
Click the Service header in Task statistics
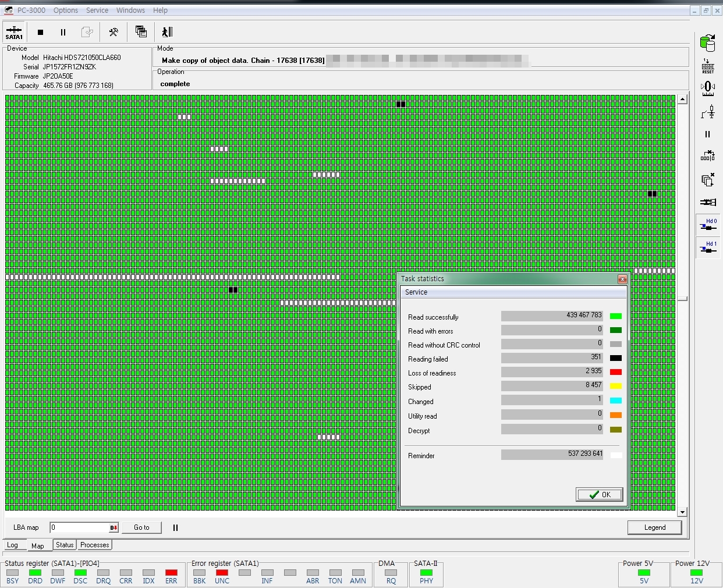tap(416, 292)
